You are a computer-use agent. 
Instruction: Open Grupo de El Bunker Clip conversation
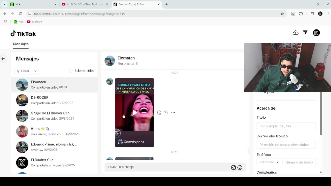pyautogui.click(x=54, y=116)
